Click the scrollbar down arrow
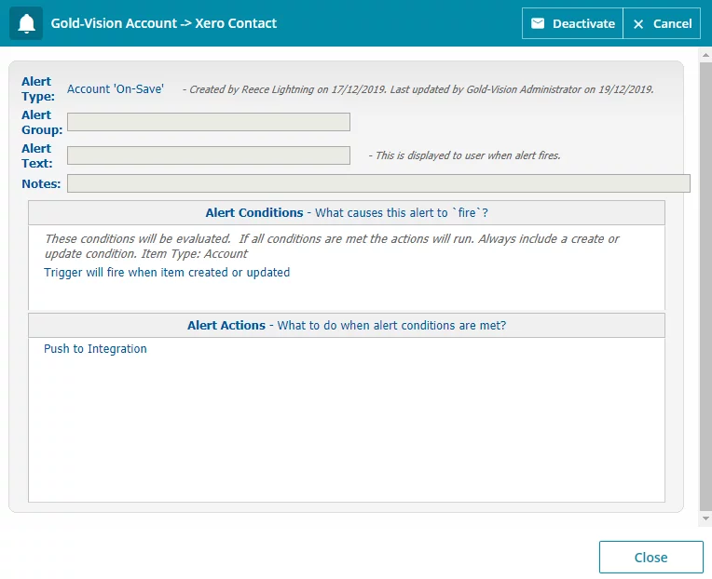Screen dimensions: 712x579 (x=705, y=518)
